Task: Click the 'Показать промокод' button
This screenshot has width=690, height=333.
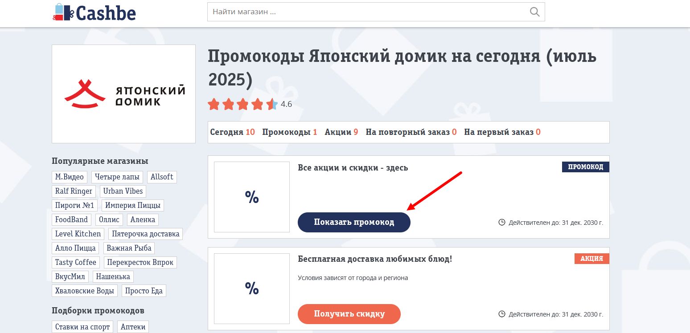Action: [x=354, y=222]
